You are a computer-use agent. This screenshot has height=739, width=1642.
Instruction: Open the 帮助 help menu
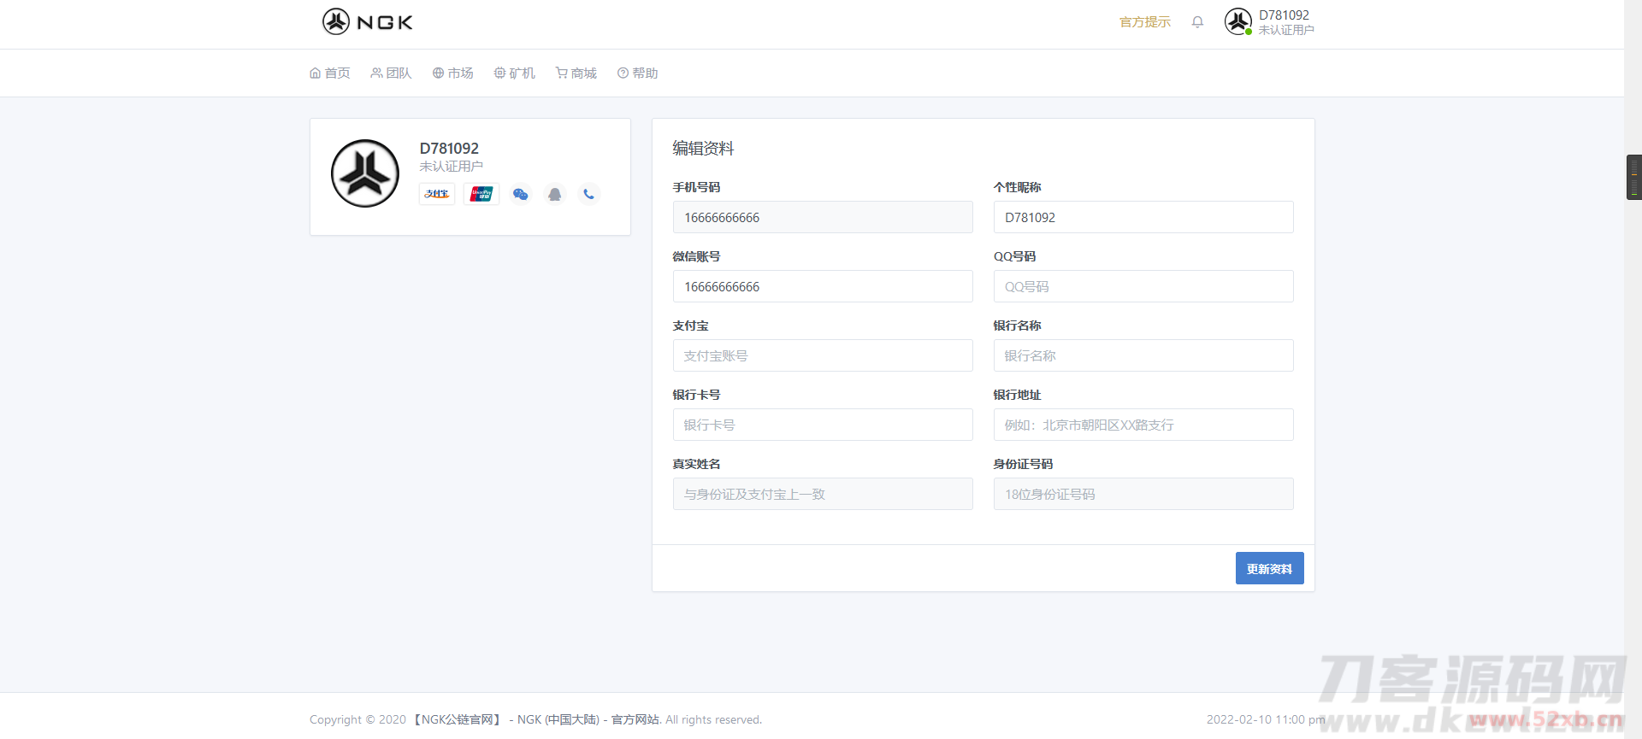[638, 73]
